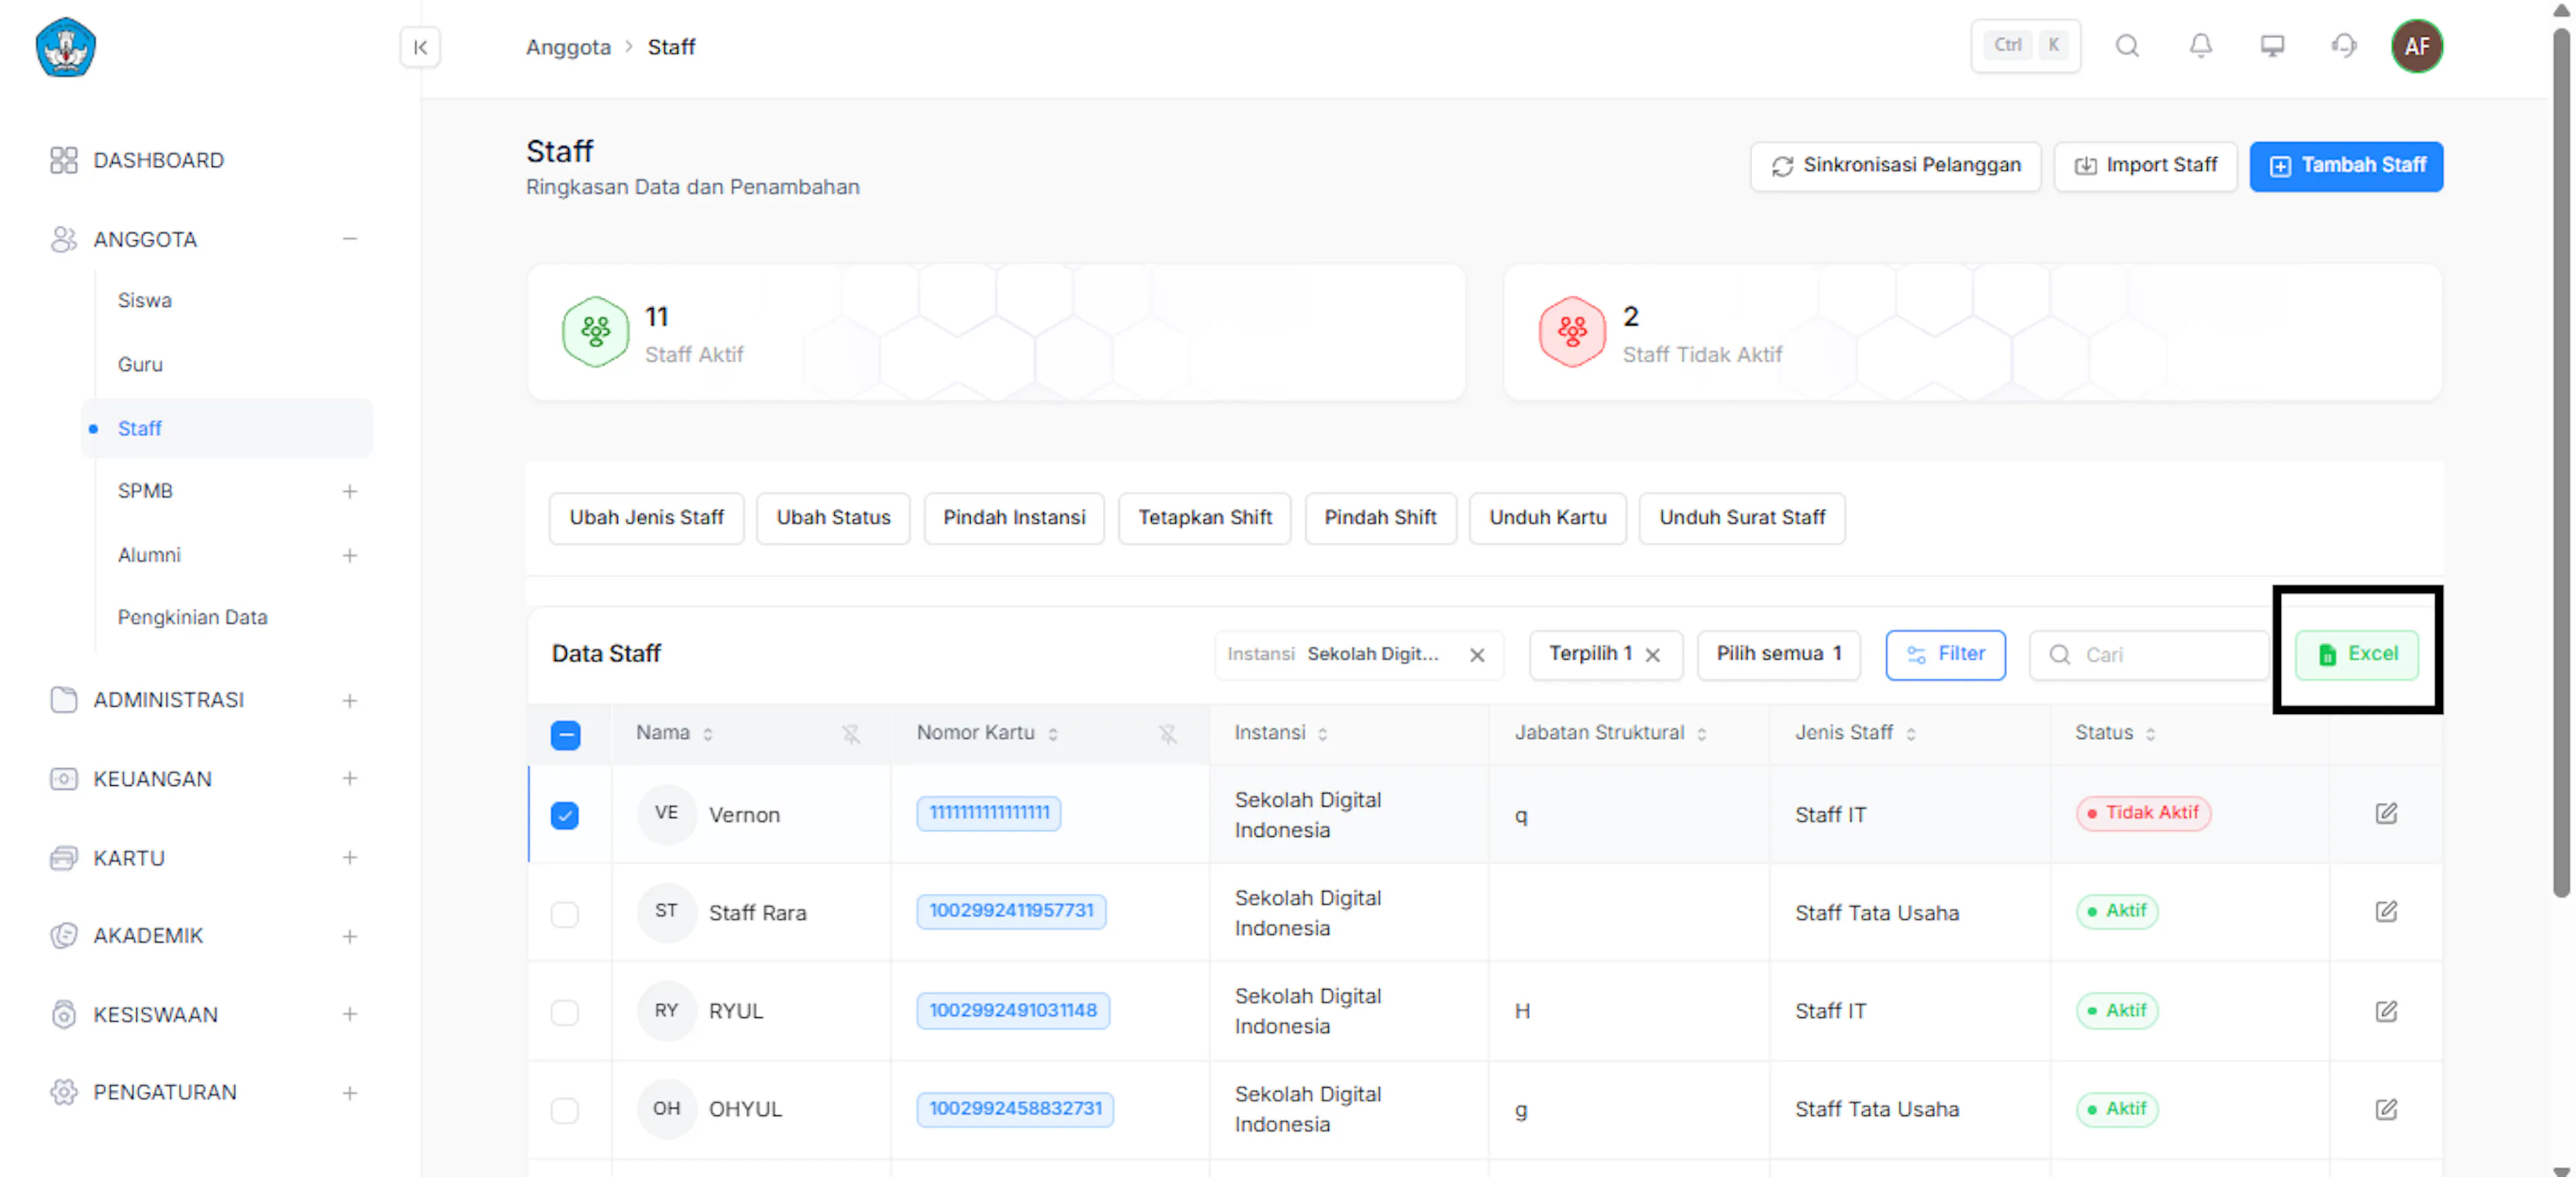The width and height of the screenshot is (2576, 1177).
Task: Click the Kartu card icon in sidebar
Action: tap(63, 858)
